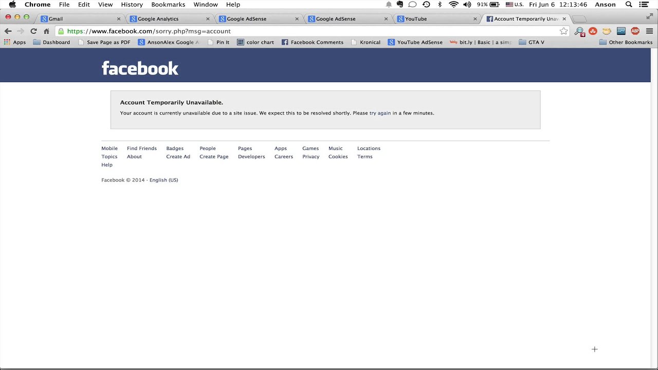
Task: Open the Apps shortcut in bookmarks bar
Action: tap(15, 42)
